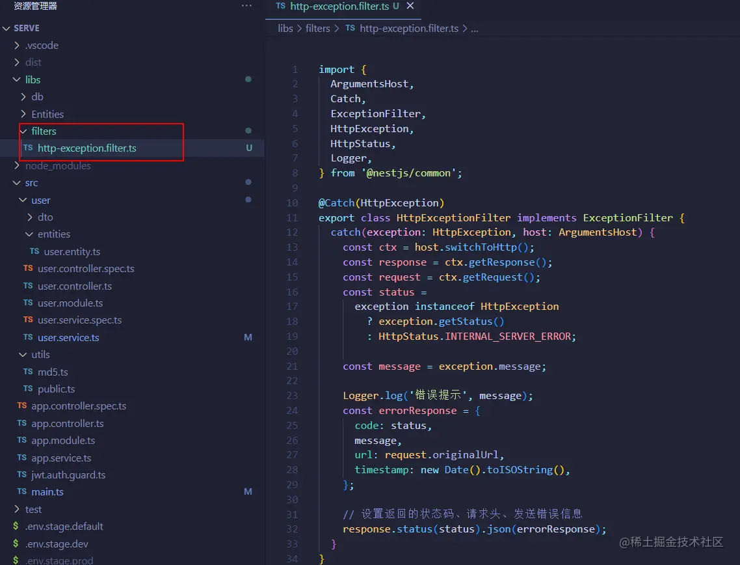Click line number 23 in the gutter
Screen dimensions: 740x565
(292, 395)
